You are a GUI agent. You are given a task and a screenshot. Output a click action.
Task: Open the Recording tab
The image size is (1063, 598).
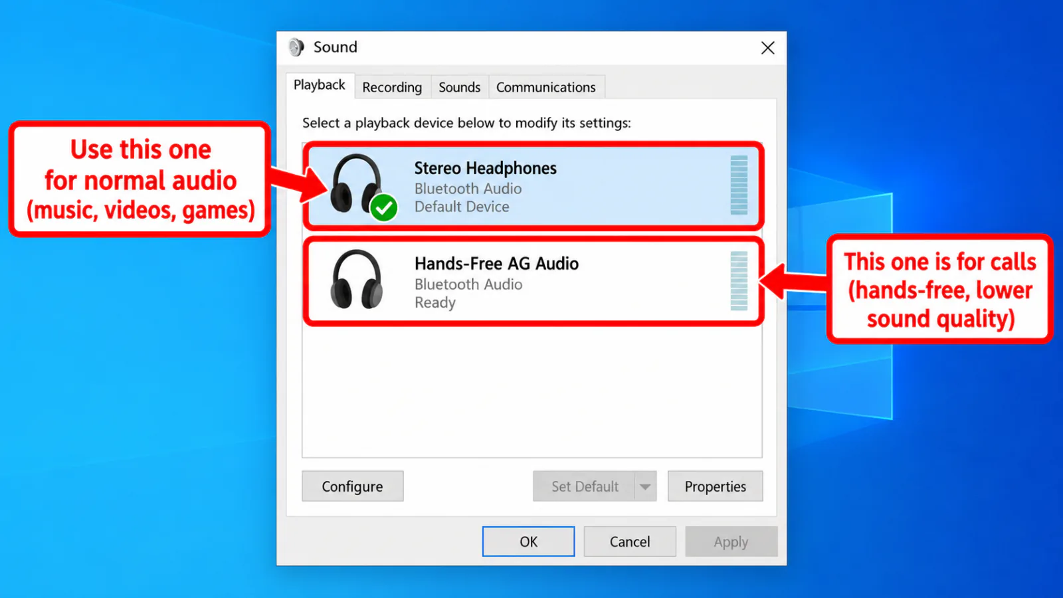[x=392, y=87]
